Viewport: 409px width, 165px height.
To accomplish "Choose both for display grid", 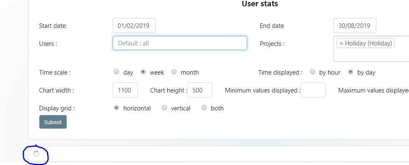I will pos(204,108).
